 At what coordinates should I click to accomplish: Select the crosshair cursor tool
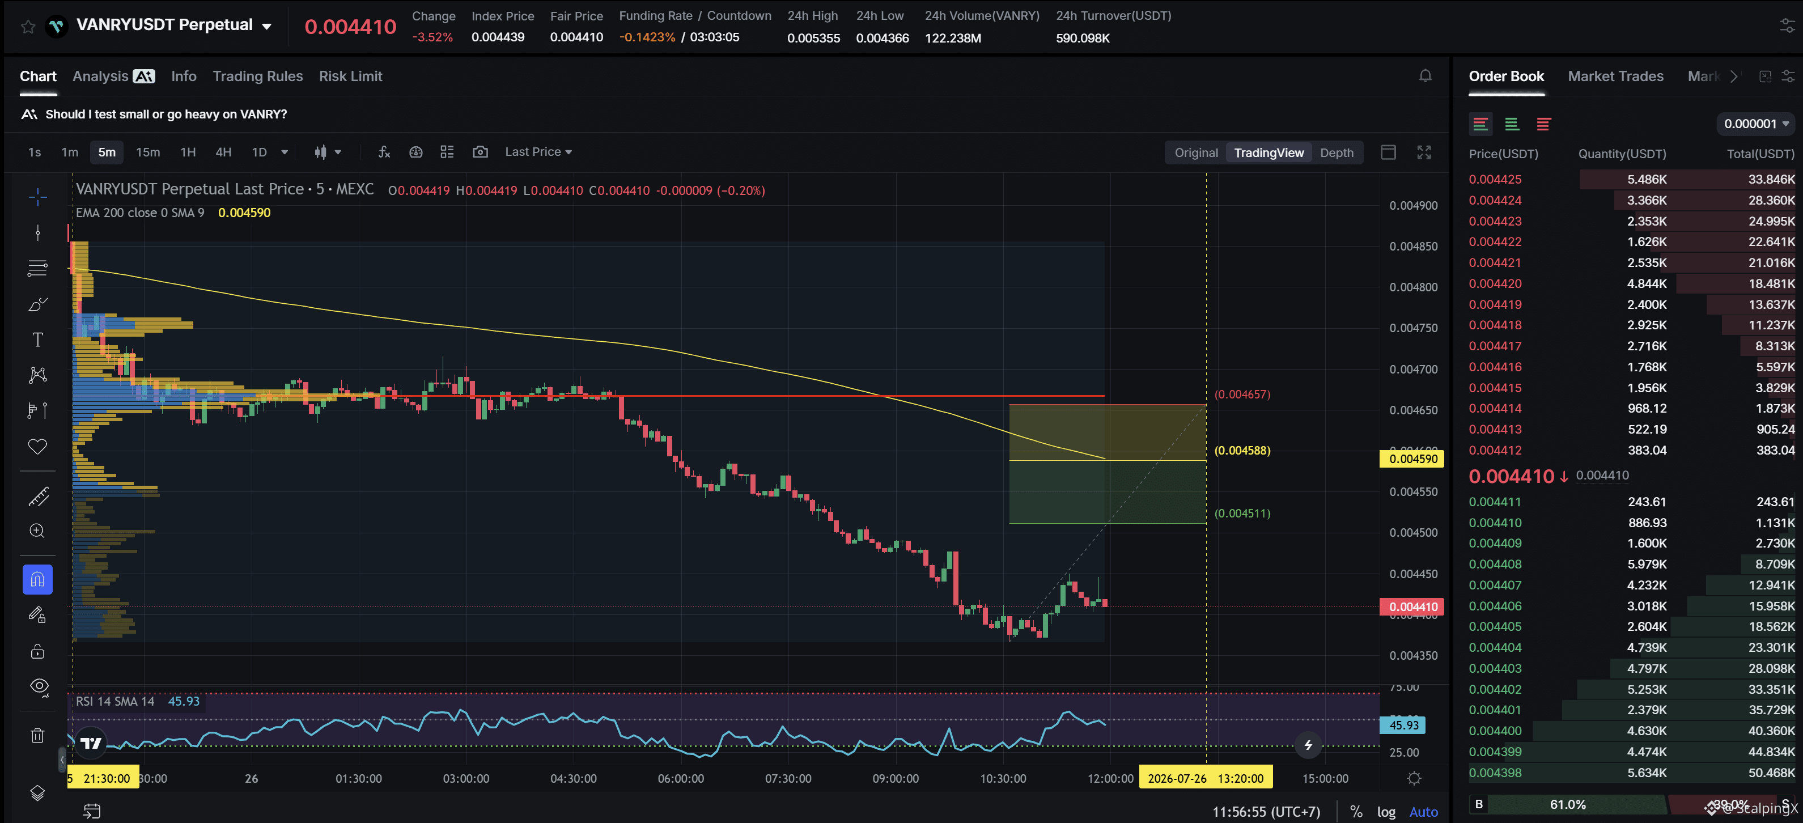[x=38, y=197]
